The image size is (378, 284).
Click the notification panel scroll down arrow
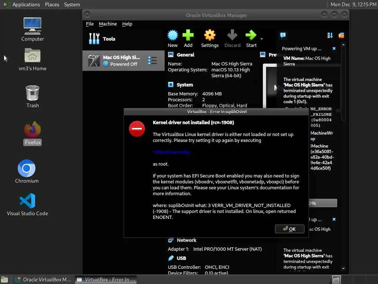point(344,268)
